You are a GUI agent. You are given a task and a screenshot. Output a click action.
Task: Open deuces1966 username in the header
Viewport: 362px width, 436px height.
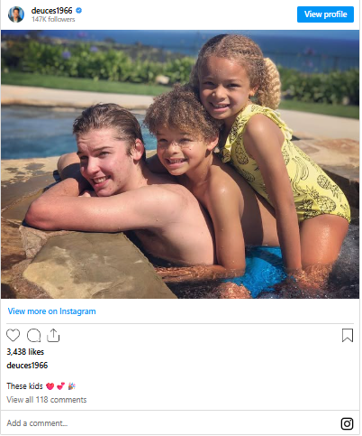(x=51, y=11)
